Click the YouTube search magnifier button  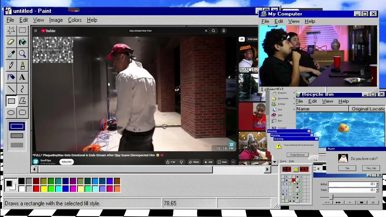pos(213,31)
